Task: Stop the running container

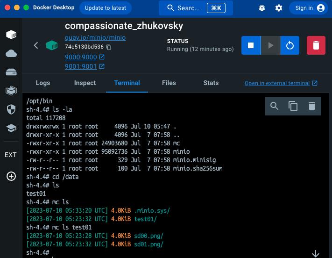Action: 251,45
